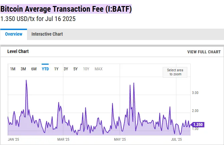
Task: Click the 'Select area to zoom' box
Action: (x=175, y=72)
